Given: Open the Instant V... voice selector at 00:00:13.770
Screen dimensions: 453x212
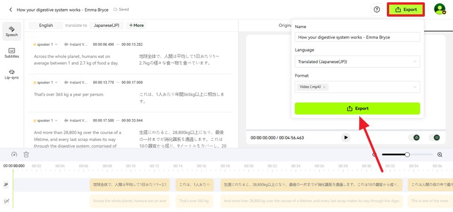Looking at the screenshot, I should [x=76, y=83].
